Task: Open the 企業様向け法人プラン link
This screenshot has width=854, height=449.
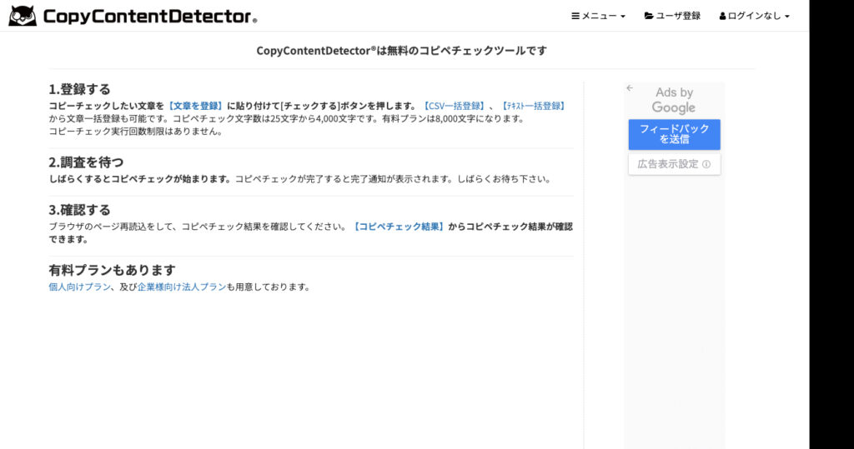Action: click(181, 287)
